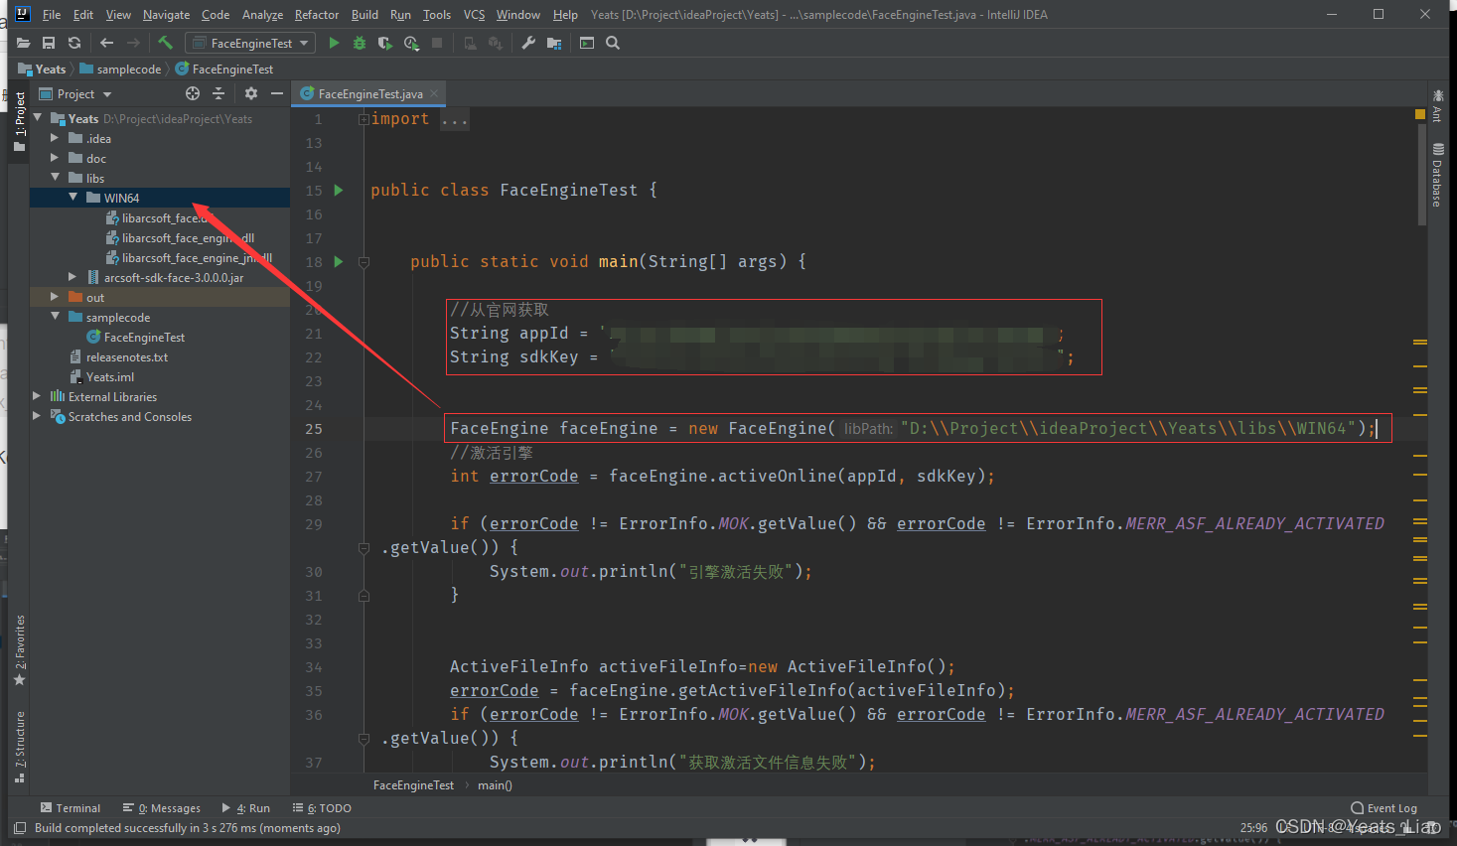This screenshot has height=846, width=1457.
Task: Toggle the 2: Favorites tool window button
Action: (20, 650)
